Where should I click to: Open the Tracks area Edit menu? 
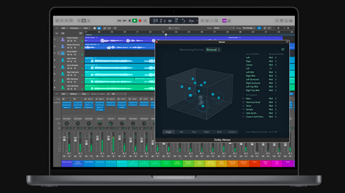[x=64, y=28]
